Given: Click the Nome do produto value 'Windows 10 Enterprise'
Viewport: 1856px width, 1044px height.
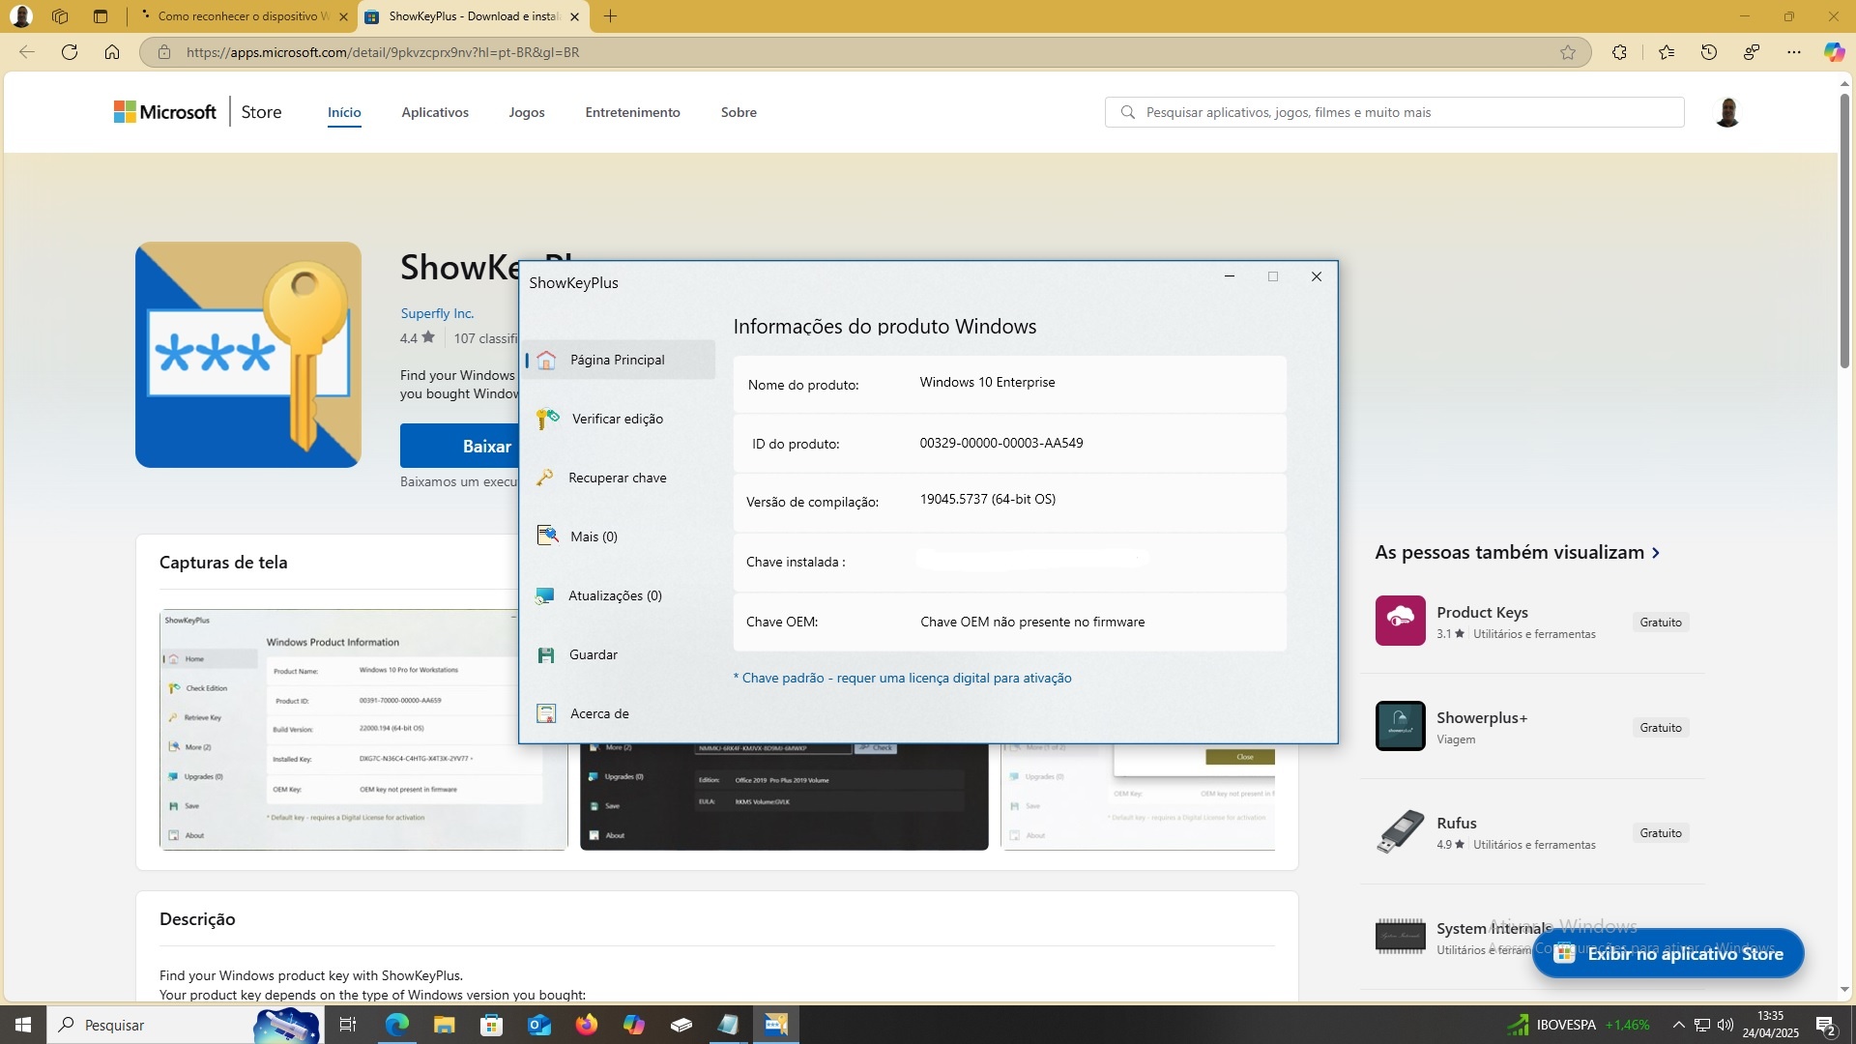Looking at the screenshot, I should tap(987, 382).
